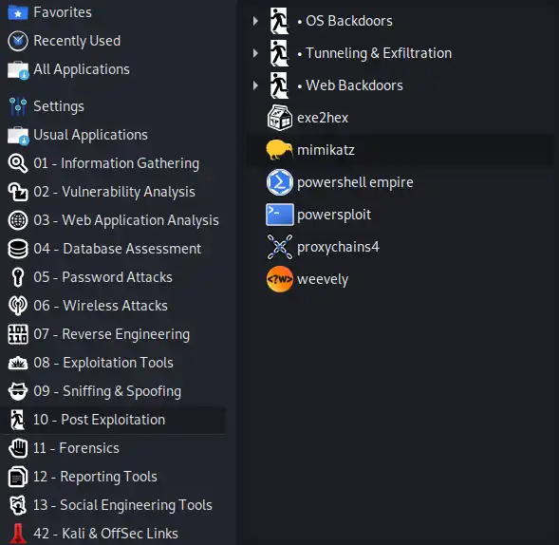Click the Kali & OffSec Links red icon
Image resolution: width=559 pixels, height=545 pixels.
(x=18, y=534)
